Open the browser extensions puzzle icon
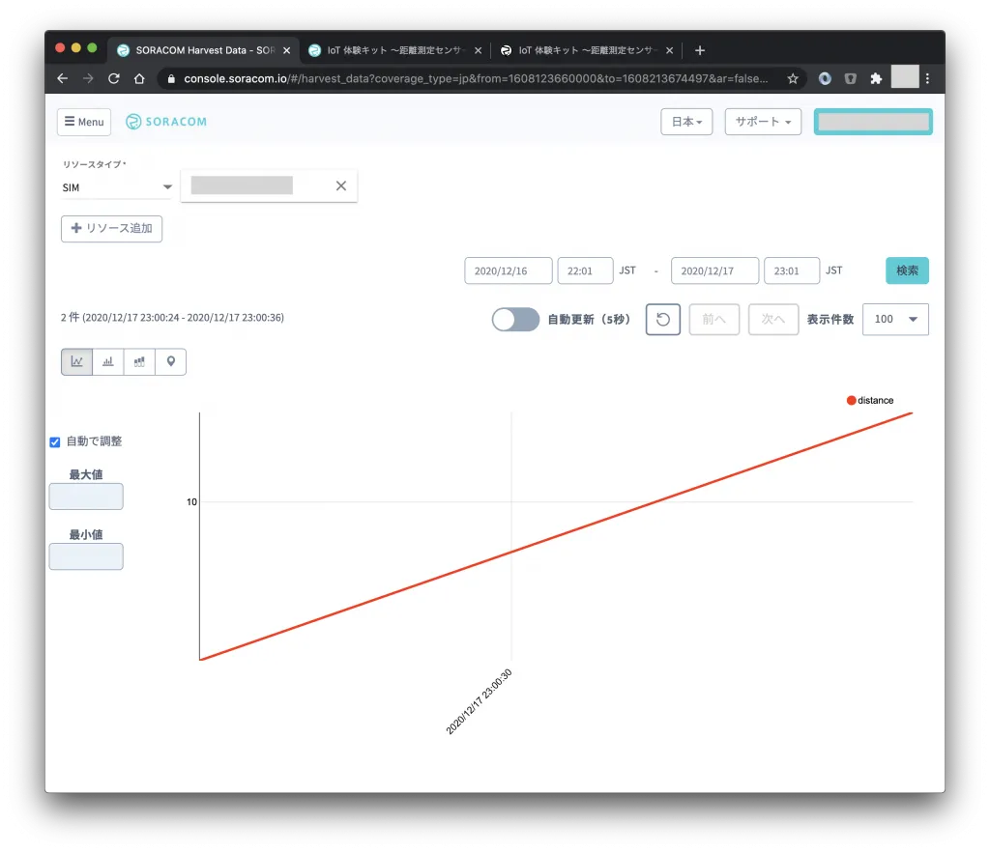Screen dimensions: 990x852 876,78
